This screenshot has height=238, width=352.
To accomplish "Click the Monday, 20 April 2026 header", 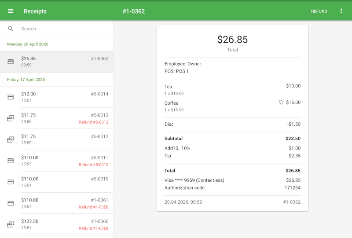I will point(28,44).
